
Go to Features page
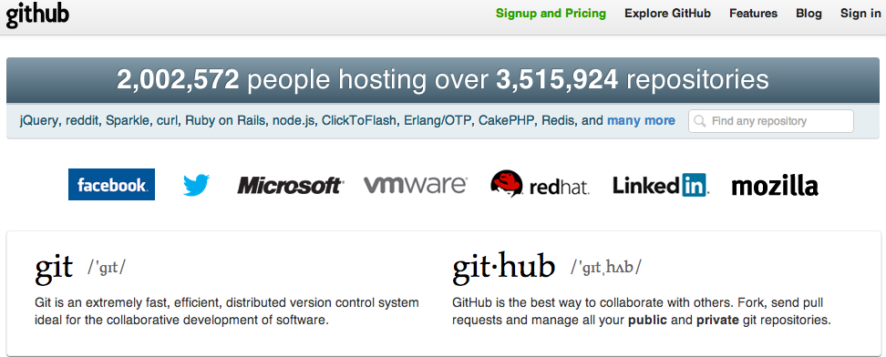753,14
